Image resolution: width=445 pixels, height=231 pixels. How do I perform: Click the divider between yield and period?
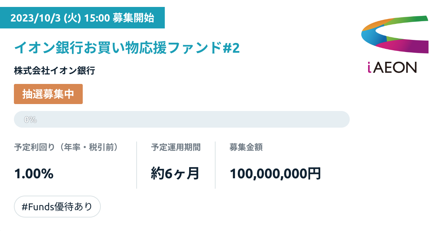pos(137,165)
